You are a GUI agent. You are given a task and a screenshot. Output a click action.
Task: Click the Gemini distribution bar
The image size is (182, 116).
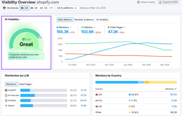click(x=44, y=106)
